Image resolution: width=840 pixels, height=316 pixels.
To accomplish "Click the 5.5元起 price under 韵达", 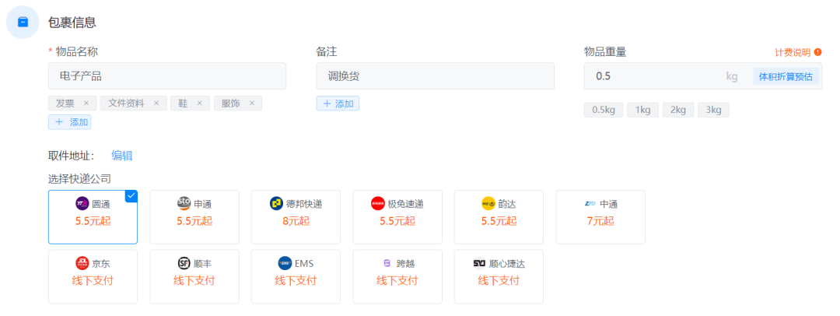I will pyautogui.click(x=499, y=221).
